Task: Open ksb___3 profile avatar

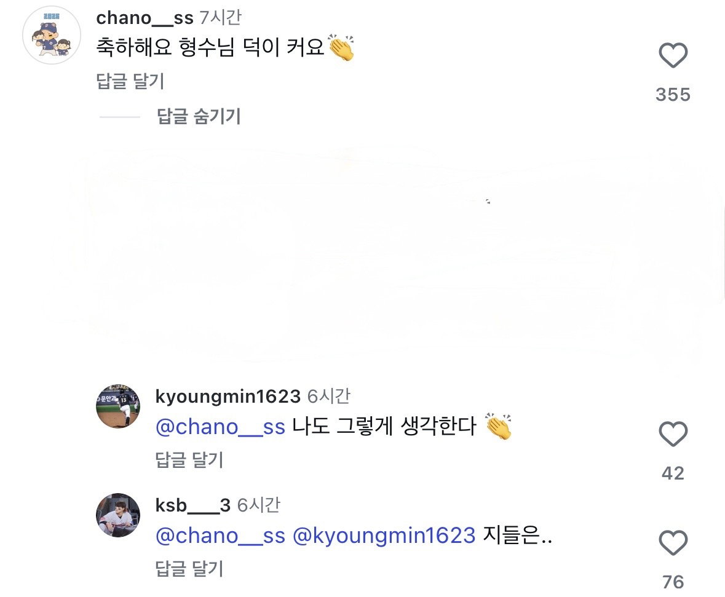Action: (118, 515)
